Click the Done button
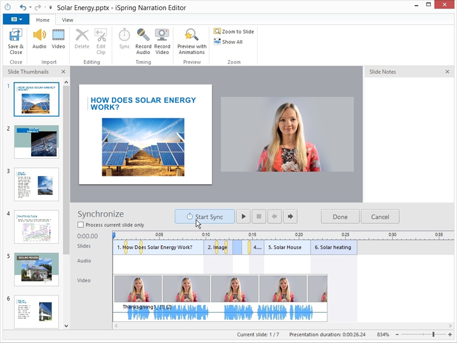457x343 pixels. coord(340,217)
